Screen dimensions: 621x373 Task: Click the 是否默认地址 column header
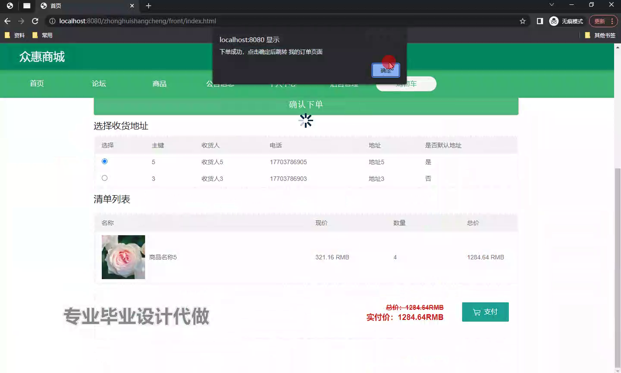[x=443, y=145]
